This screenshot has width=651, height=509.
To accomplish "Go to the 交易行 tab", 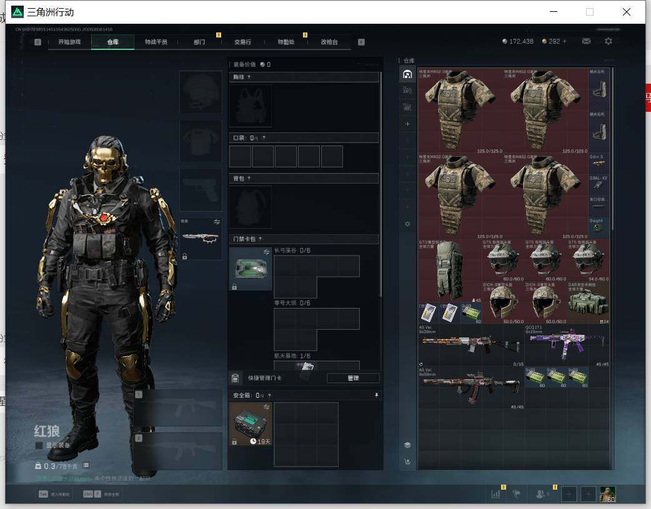I will [242, 42].
